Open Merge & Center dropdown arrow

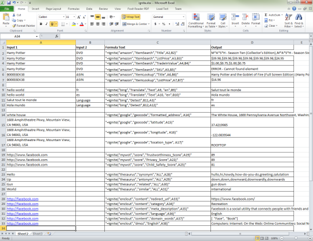[x=149, y=24]
